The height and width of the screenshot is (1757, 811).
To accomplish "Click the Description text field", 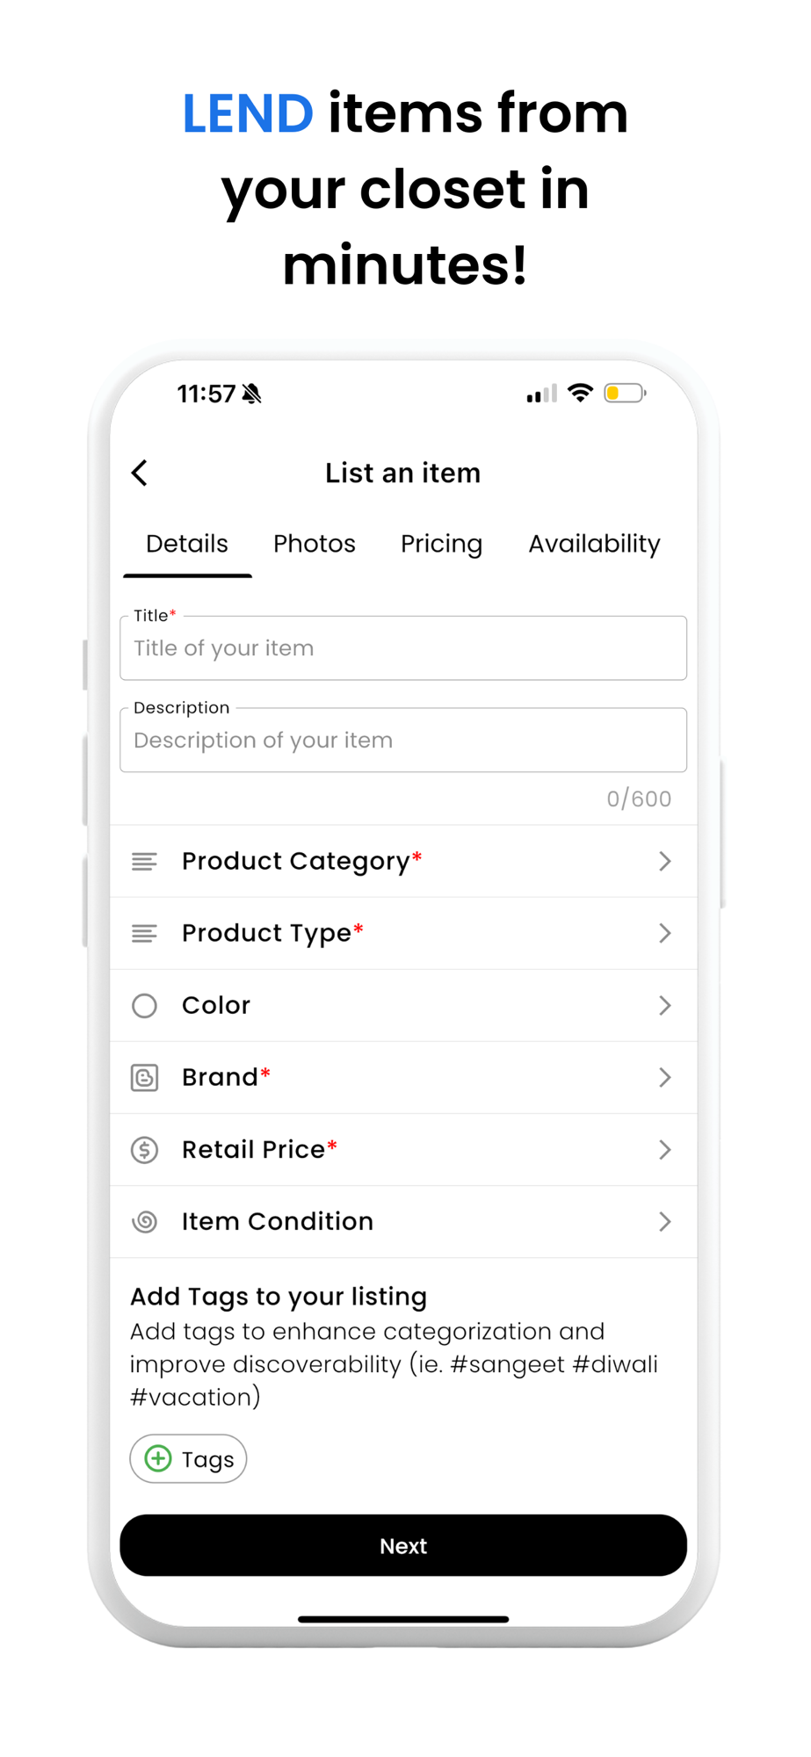I will pos(403,741).
